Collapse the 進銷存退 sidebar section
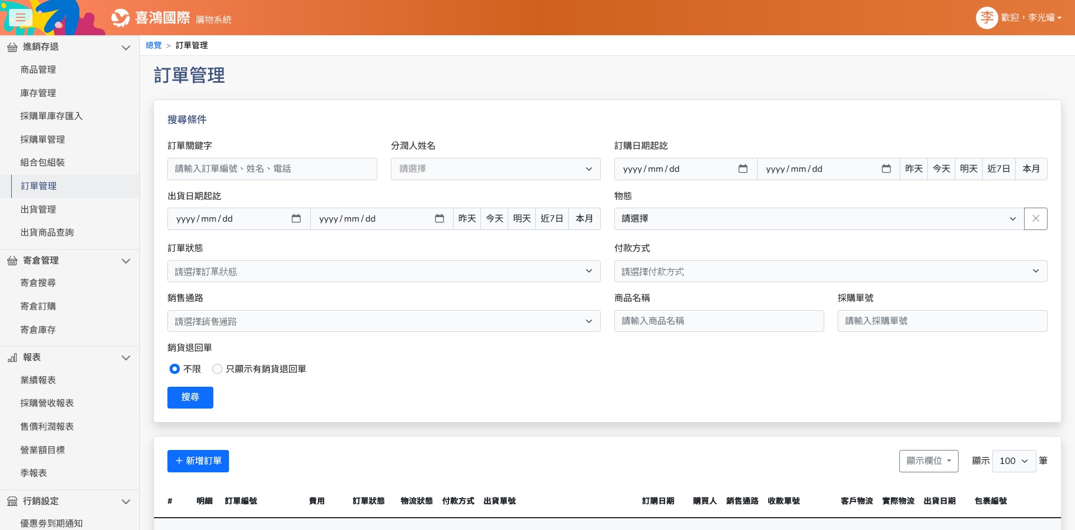 pos(125,48)
